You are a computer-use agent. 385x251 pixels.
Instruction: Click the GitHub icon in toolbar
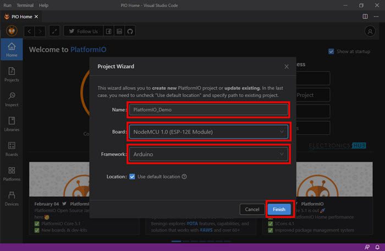coord(130,31)
